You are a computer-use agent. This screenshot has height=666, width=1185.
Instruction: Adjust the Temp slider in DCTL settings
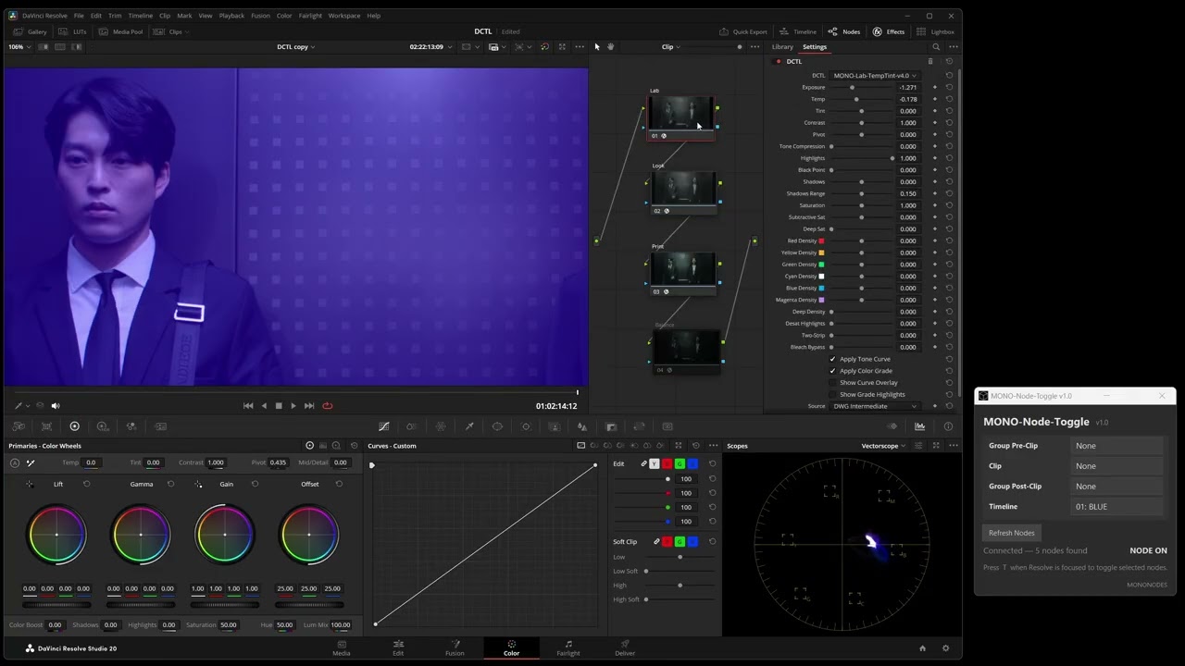coord(861,99)
